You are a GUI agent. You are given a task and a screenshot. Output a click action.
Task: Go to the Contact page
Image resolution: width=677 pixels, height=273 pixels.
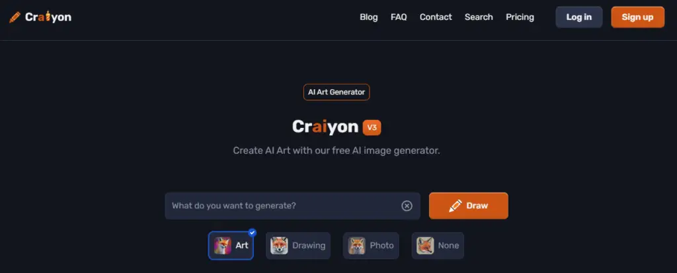(x=436, y=17)
